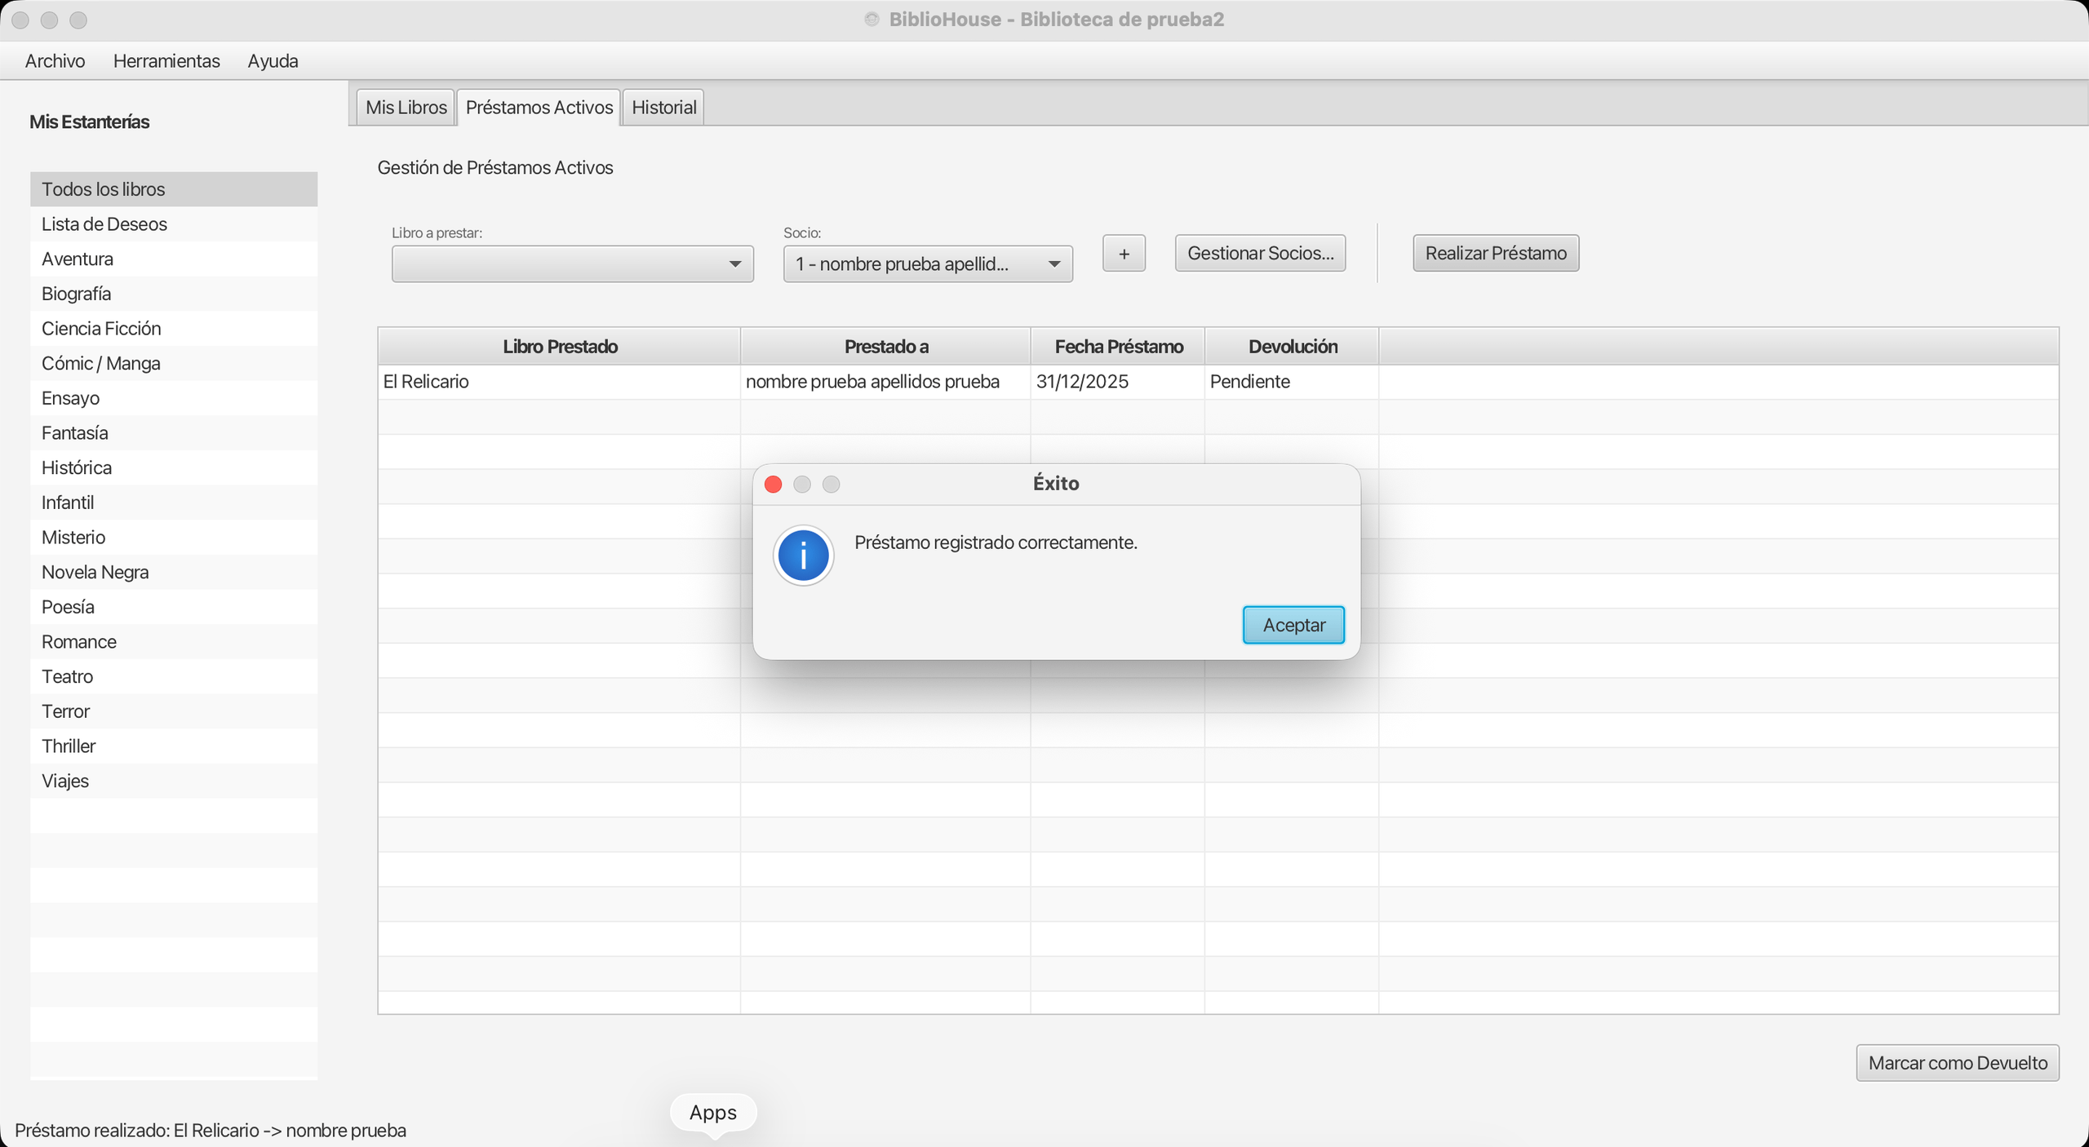Open the Libro a prestar dropdown

[572, 264]
